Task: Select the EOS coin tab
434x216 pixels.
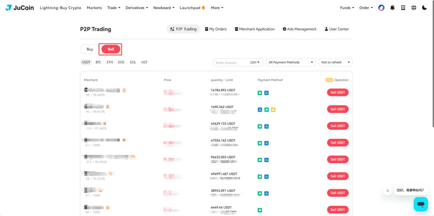Action: [x=121, y=62]
